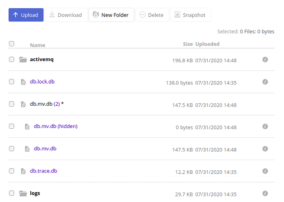Click the db.mv.db (2) file icon
This screenshot has height=202, width=284.
pyautogui.click(x=23, y=104)
